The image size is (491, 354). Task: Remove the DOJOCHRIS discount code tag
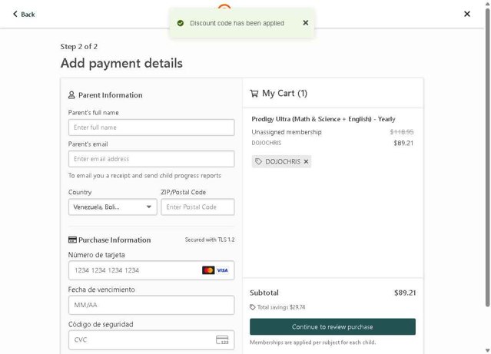(x=306, y=161)
